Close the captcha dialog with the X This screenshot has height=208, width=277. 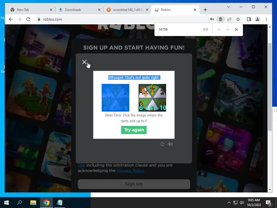pyautogui.click(x=84, y=62)
